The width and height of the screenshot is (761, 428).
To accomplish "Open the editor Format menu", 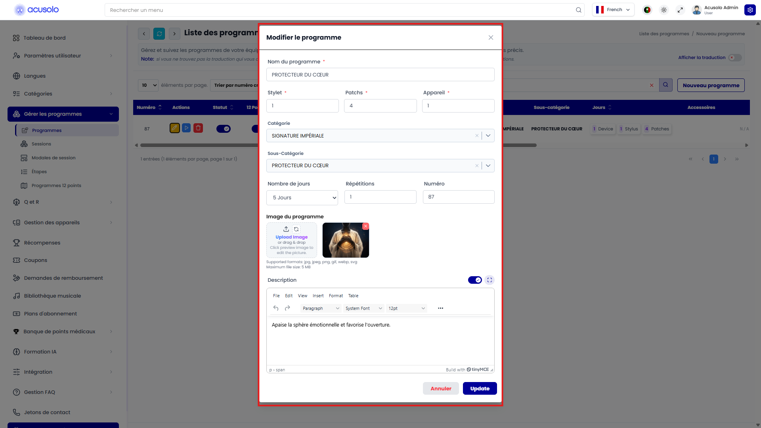I will pos(336,296).
